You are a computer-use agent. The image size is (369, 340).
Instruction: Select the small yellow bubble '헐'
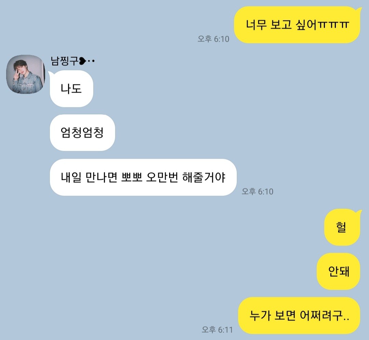(x=342, y=227)
